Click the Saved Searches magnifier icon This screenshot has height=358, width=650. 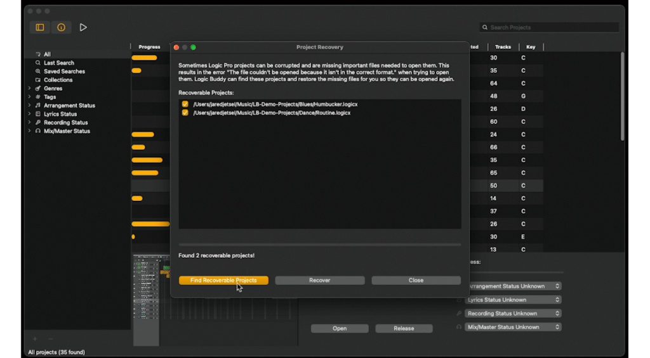coord(38,72)
